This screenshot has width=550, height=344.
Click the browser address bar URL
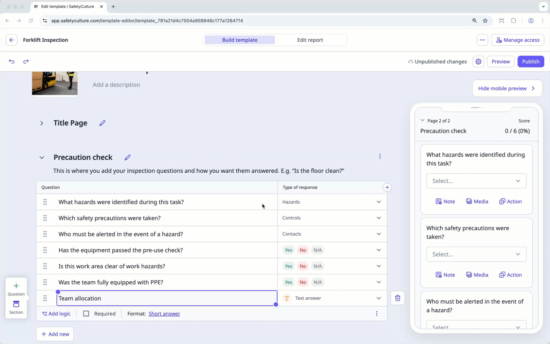pos(147,21)
